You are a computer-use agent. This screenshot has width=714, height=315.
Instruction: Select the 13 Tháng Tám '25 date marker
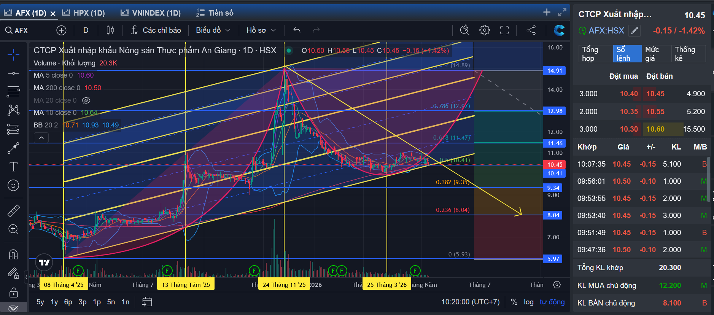(x=186, y=285)
